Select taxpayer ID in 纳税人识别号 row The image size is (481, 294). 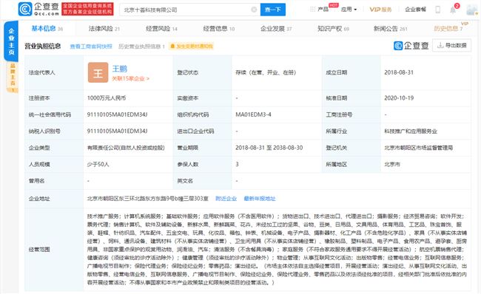click(x=117, y=131)
